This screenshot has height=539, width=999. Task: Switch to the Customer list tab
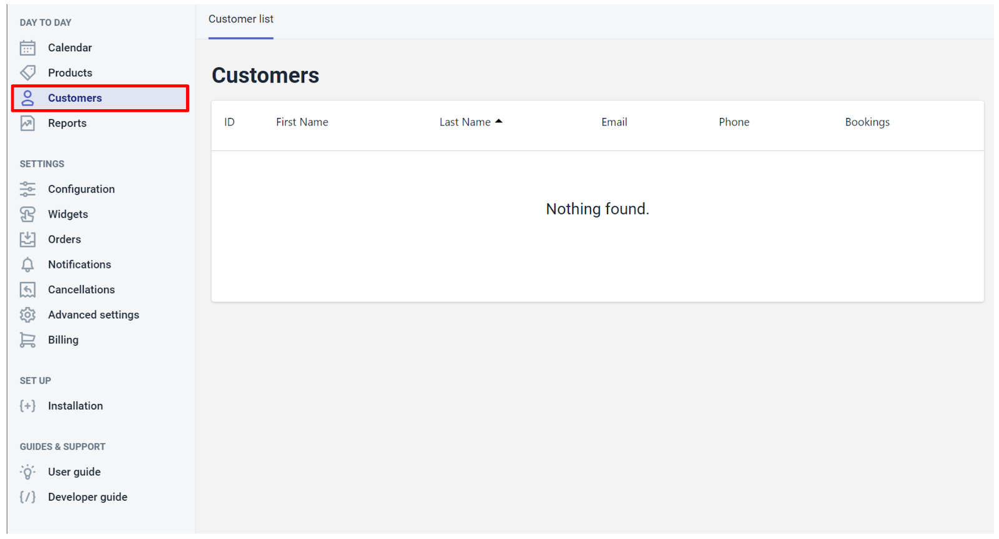pyautogui.click(x=240, y=19)
